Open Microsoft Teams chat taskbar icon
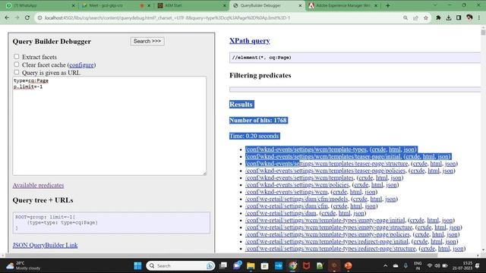Image resolution: width=486 pixels, height=273 pixels. click(x=238, y=266)
